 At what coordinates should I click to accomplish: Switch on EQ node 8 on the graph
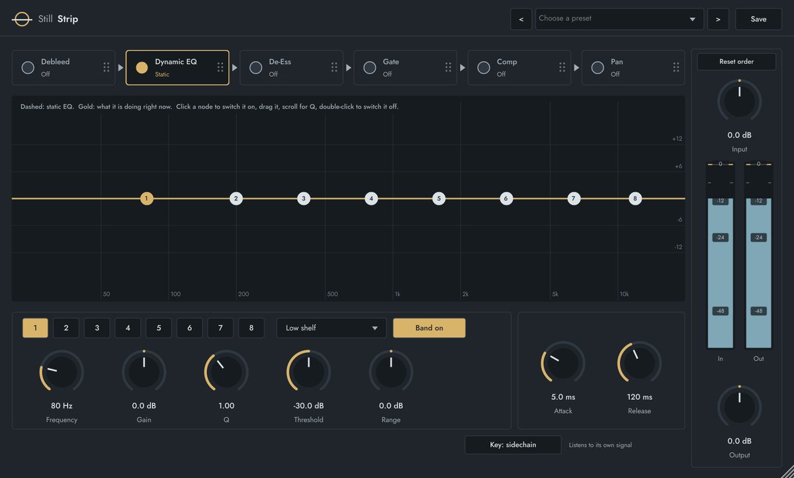635,198
